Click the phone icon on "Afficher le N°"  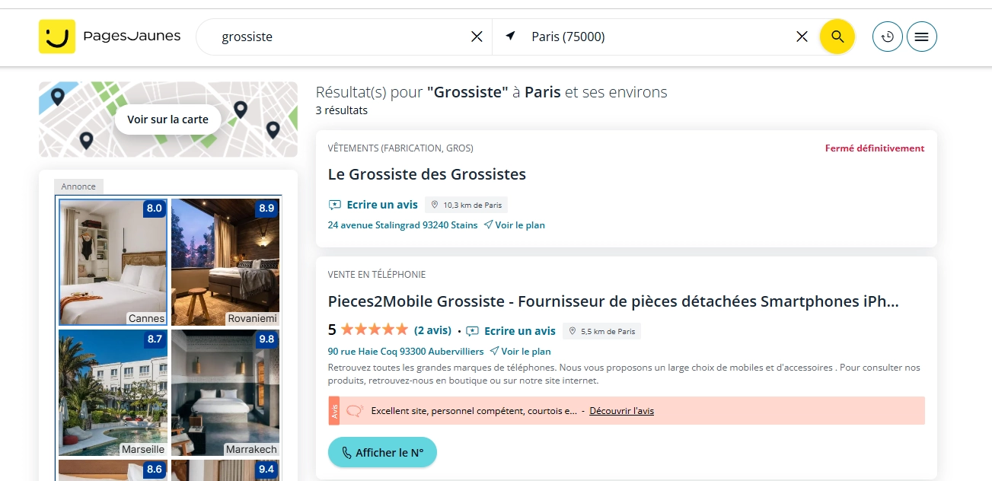(x=346, y=452)
